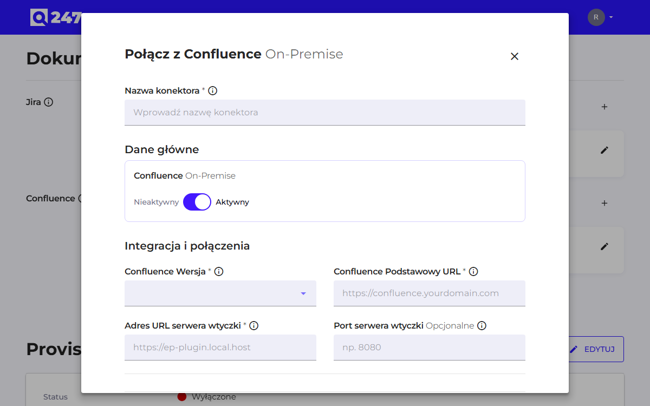
Task: Focus the Confluence Podstawowy URL field
Action: point(430,293)
